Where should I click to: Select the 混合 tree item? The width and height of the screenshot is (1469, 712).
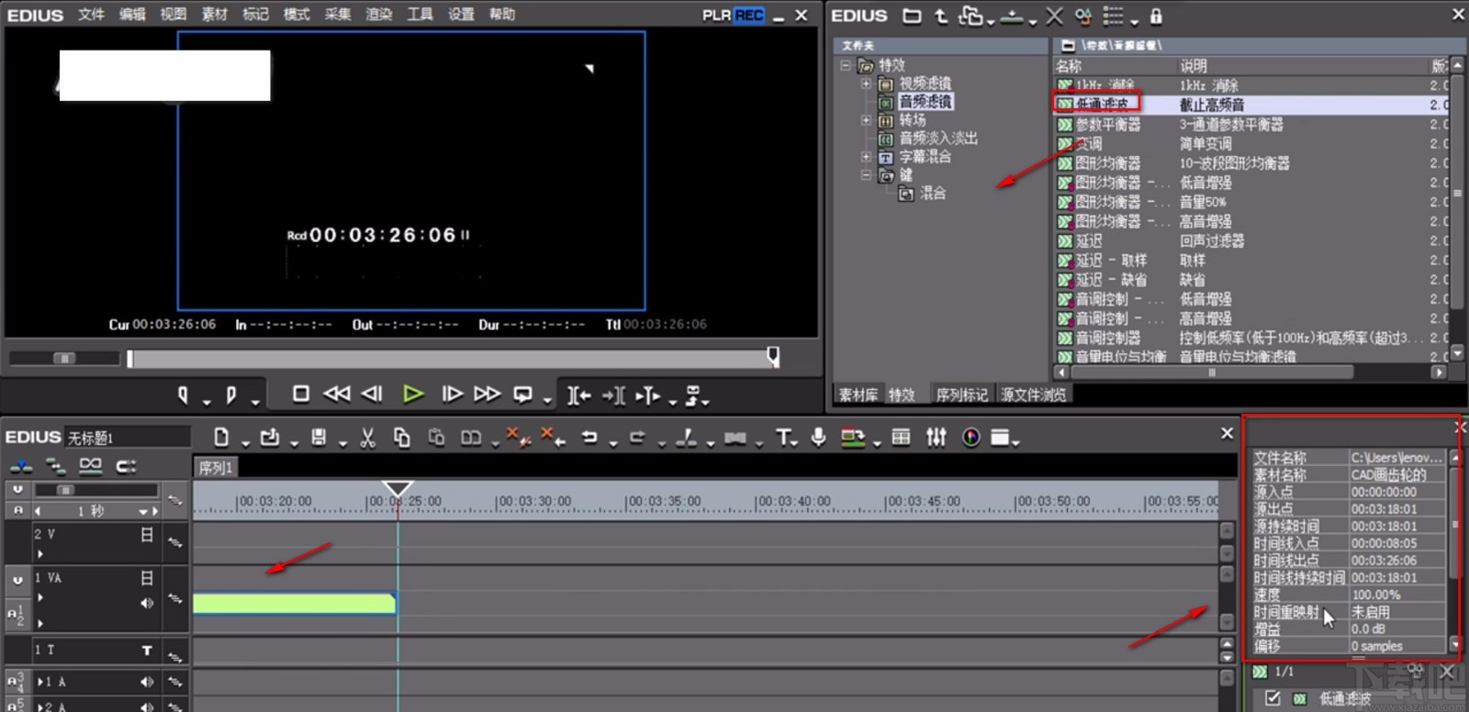[932, 193]
